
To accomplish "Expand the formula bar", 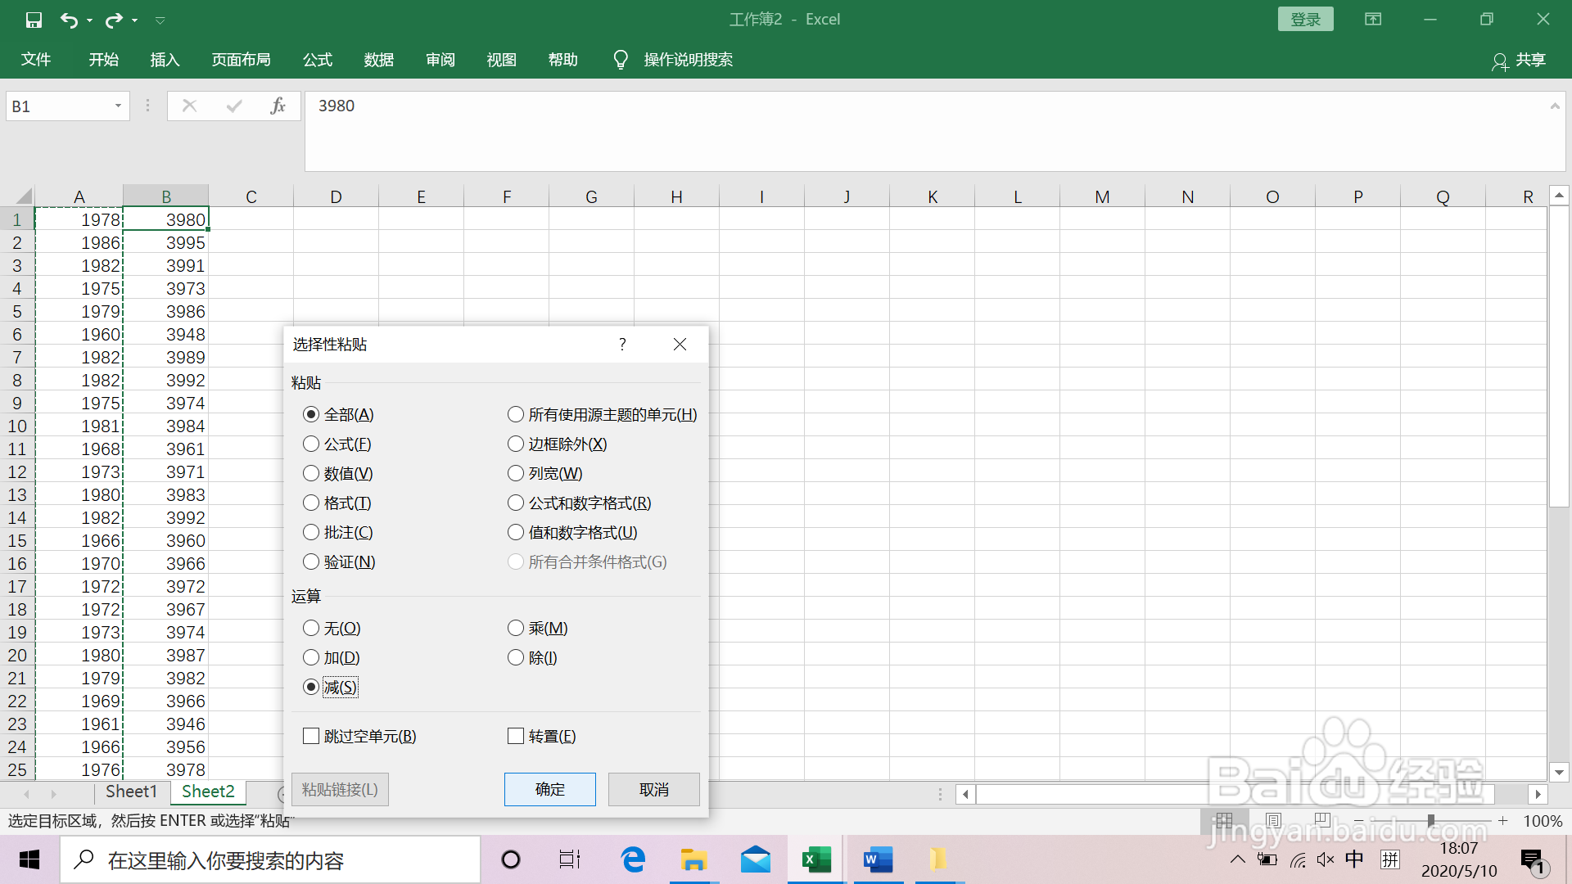I will (x=1554, y=105).
